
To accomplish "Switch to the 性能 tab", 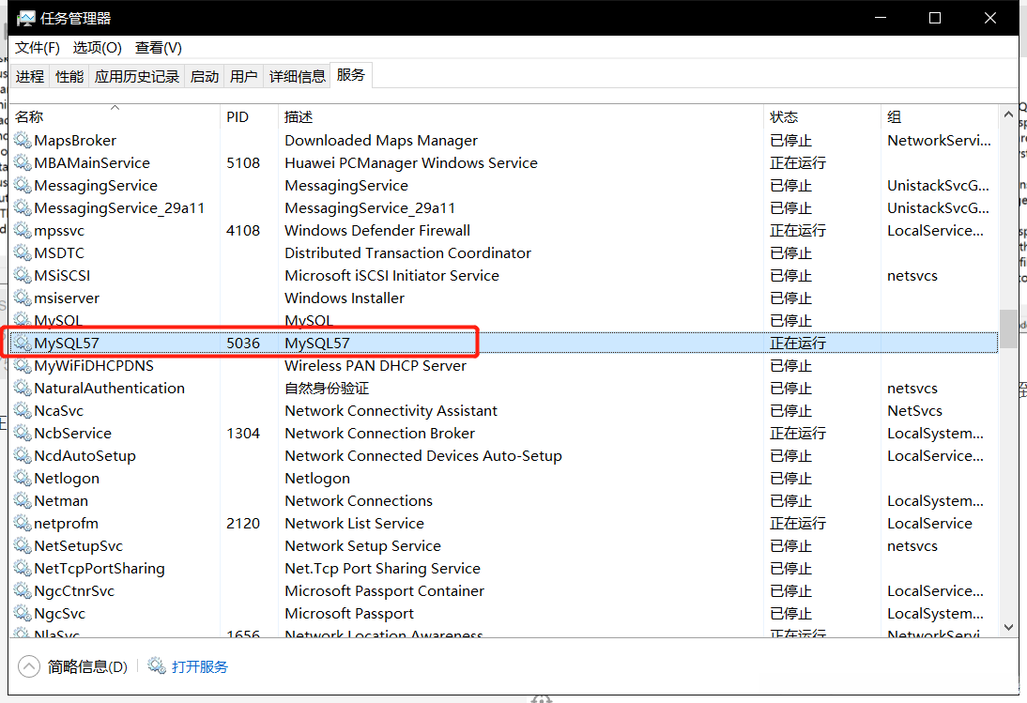I will 69,77.
